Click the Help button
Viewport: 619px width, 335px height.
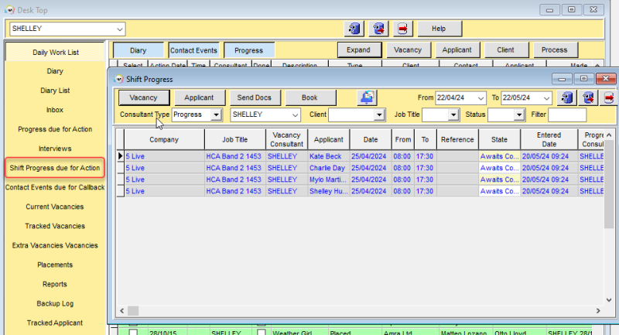click(x=439, y=29)
